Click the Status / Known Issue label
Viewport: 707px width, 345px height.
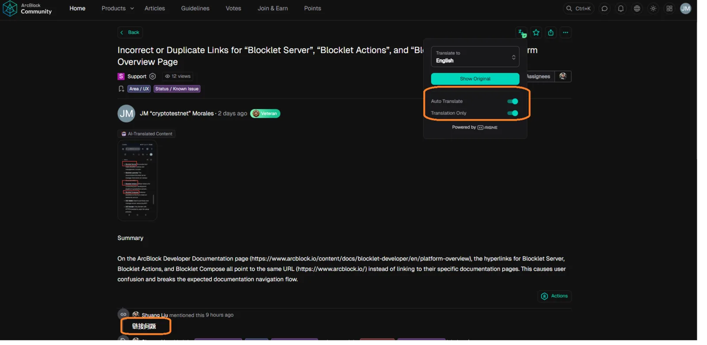coord(177,89)
